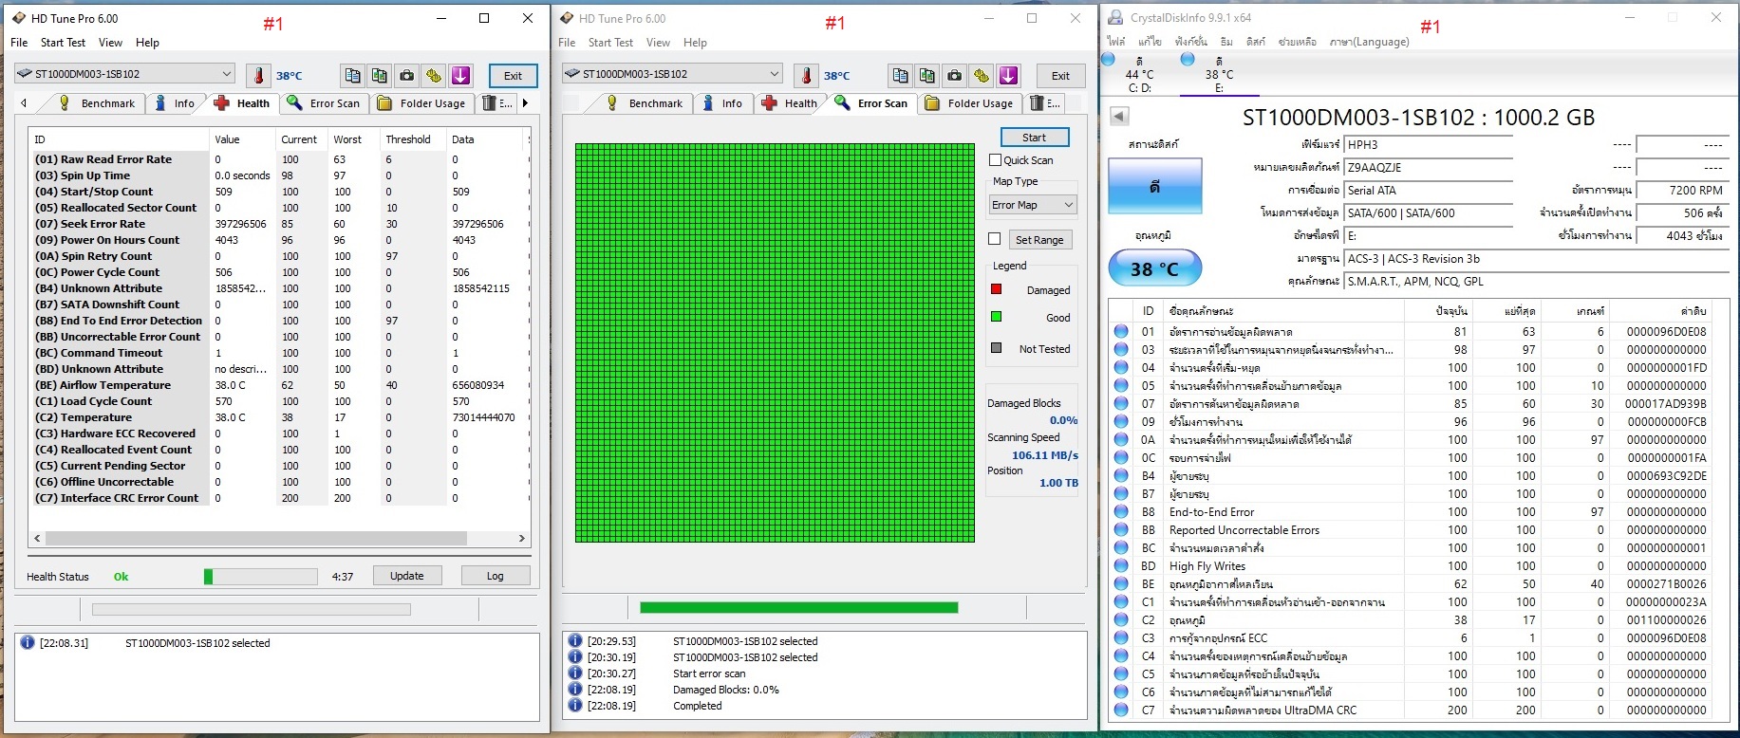Open ดิสก์ menu in CrystalDiskInfo
The image size is (1740, 738).
[1256, 42]
